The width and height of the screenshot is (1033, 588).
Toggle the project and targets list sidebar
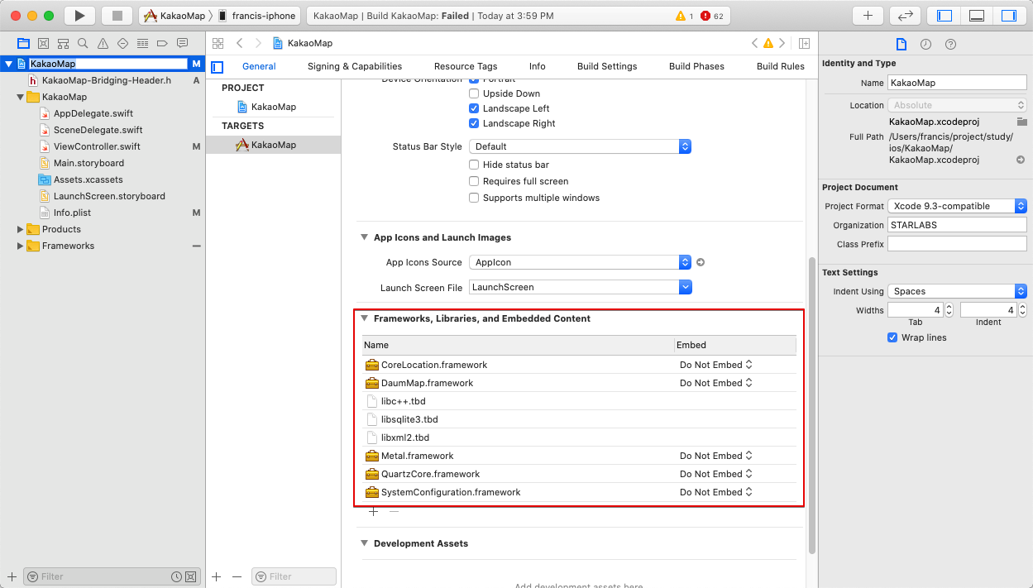[x=218, y=67]
